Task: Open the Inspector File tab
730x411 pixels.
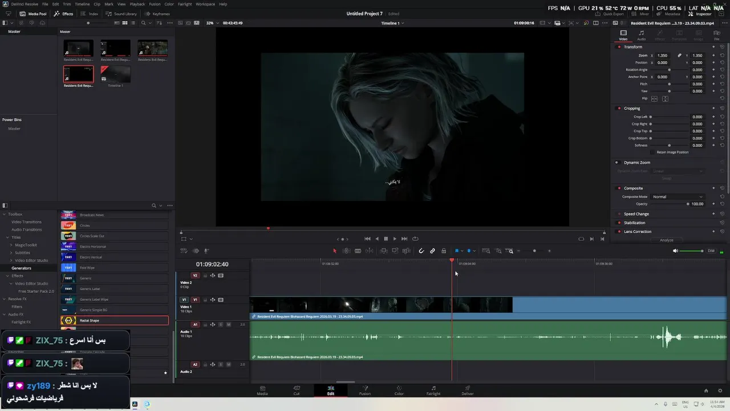Action: point(717,35)
